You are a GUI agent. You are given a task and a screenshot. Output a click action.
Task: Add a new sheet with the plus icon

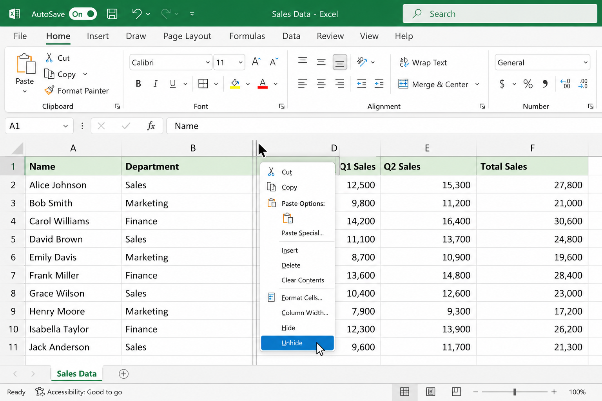click(123, 374)
